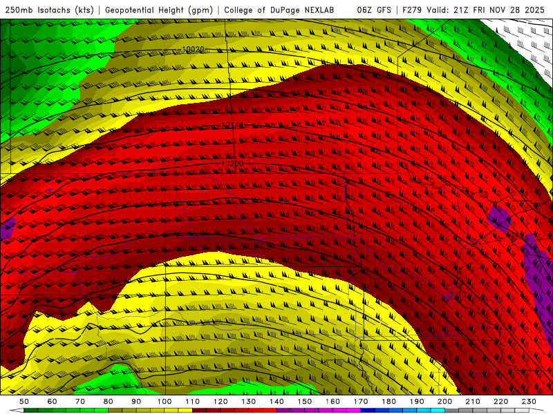Click the 120 value on color scale
553x414 pixels.
coord(221,402)
